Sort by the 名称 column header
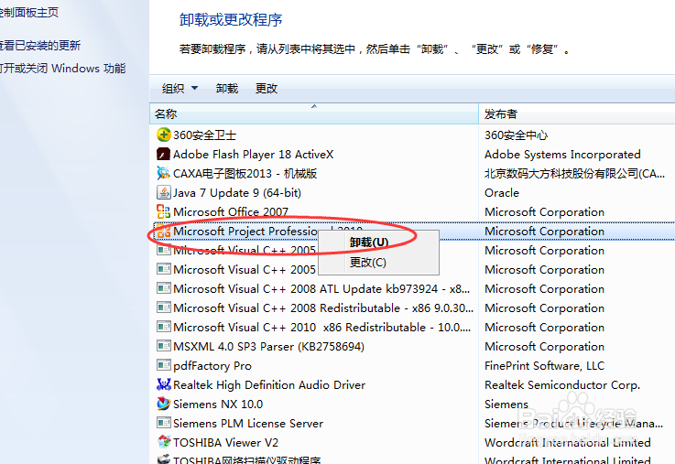Image resolution: width=675 pixels, height=464 pixels. tap(314, 114)
